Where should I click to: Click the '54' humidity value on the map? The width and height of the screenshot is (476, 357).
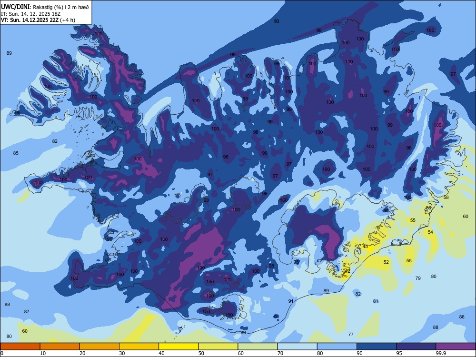coord(430,232)
